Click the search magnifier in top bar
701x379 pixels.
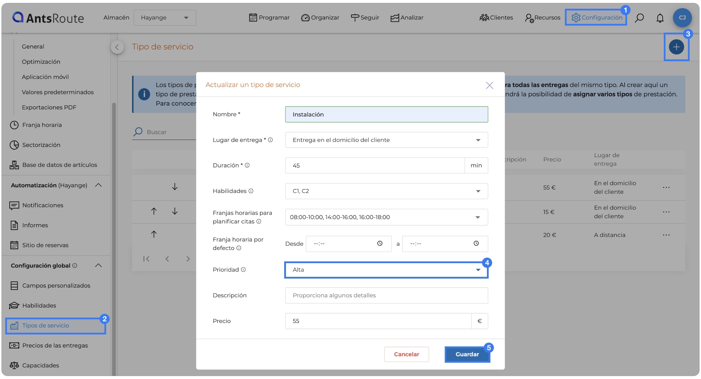point(639,18)
